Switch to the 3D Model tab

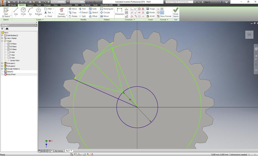point(12,5)
